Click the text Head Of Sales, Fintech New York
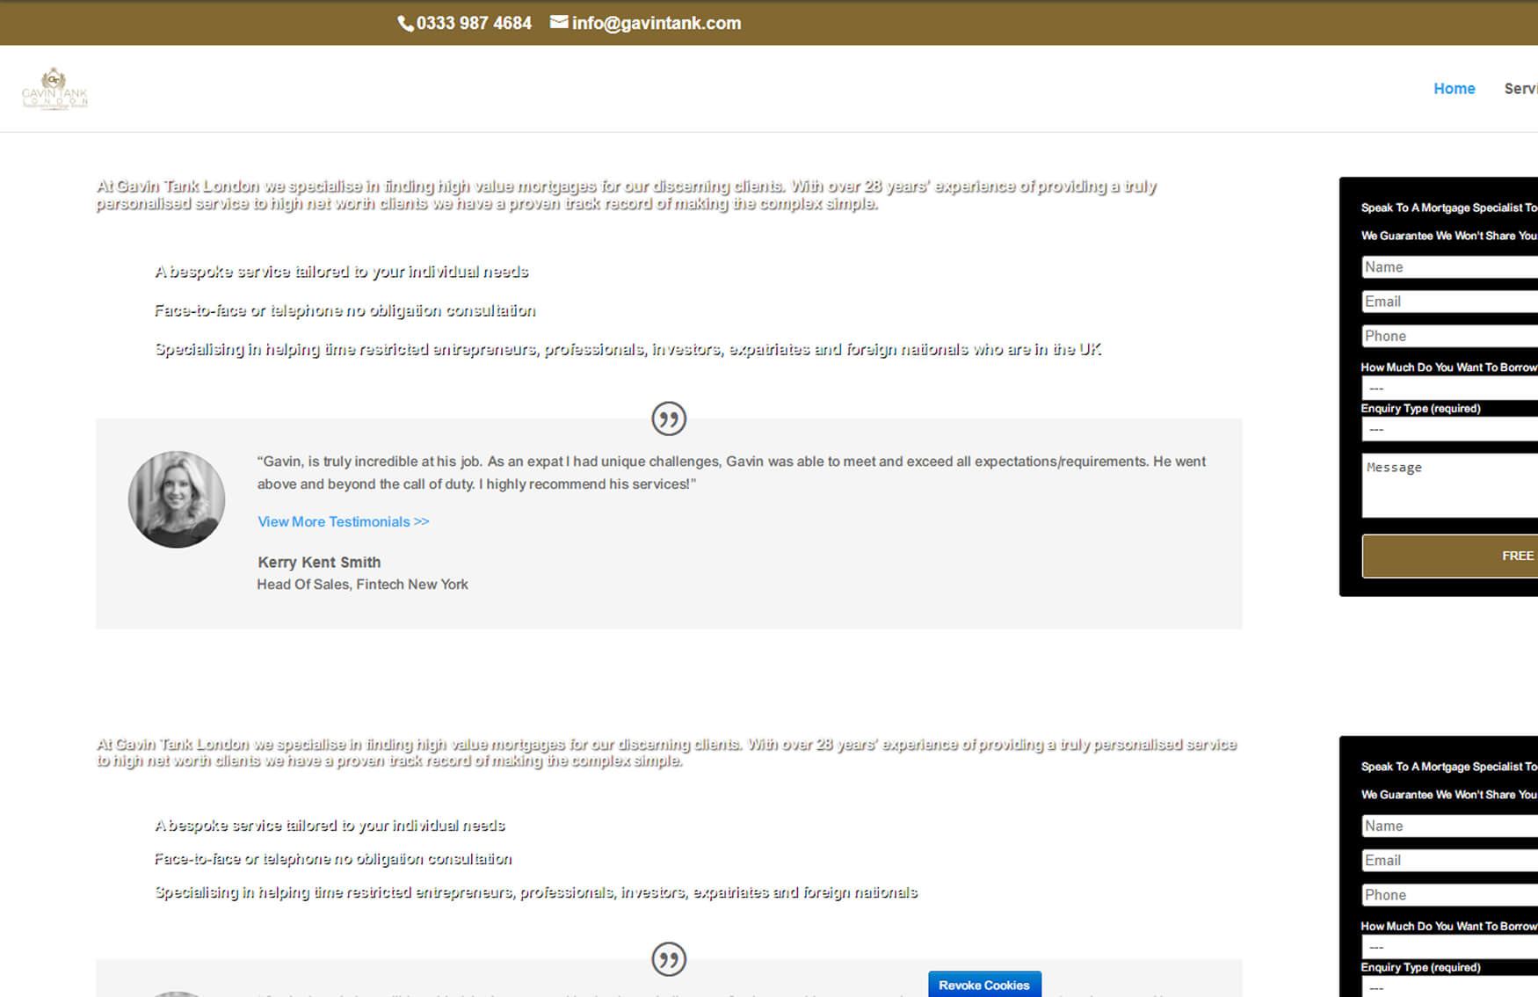Image resolution: width=1538 pixels, height=997 pixels. tap(362, 585)
